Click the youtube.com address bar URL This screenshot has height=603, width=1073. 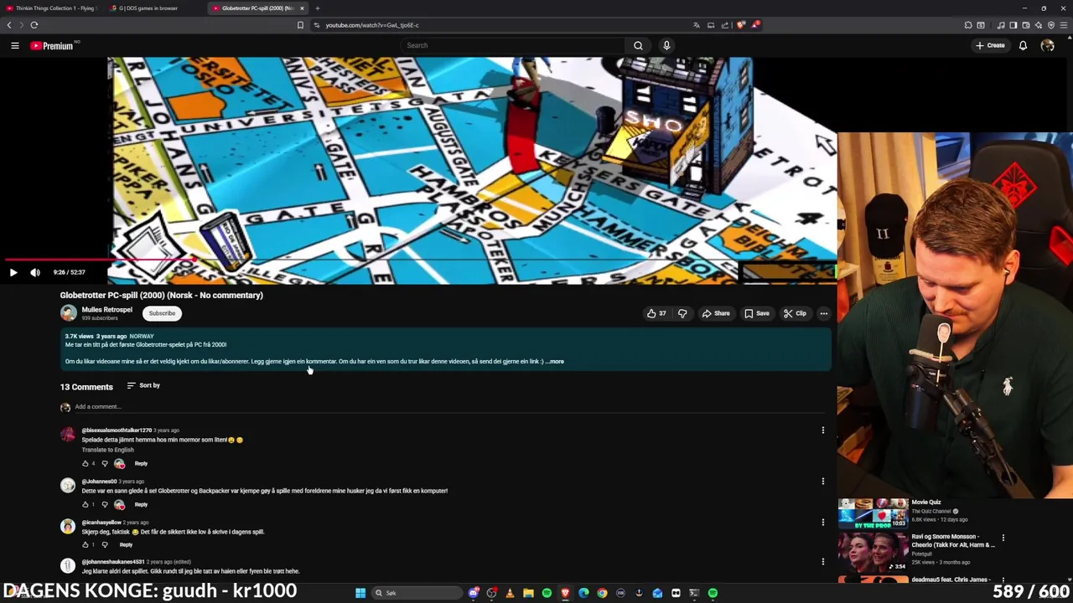[x=372, y=25]
